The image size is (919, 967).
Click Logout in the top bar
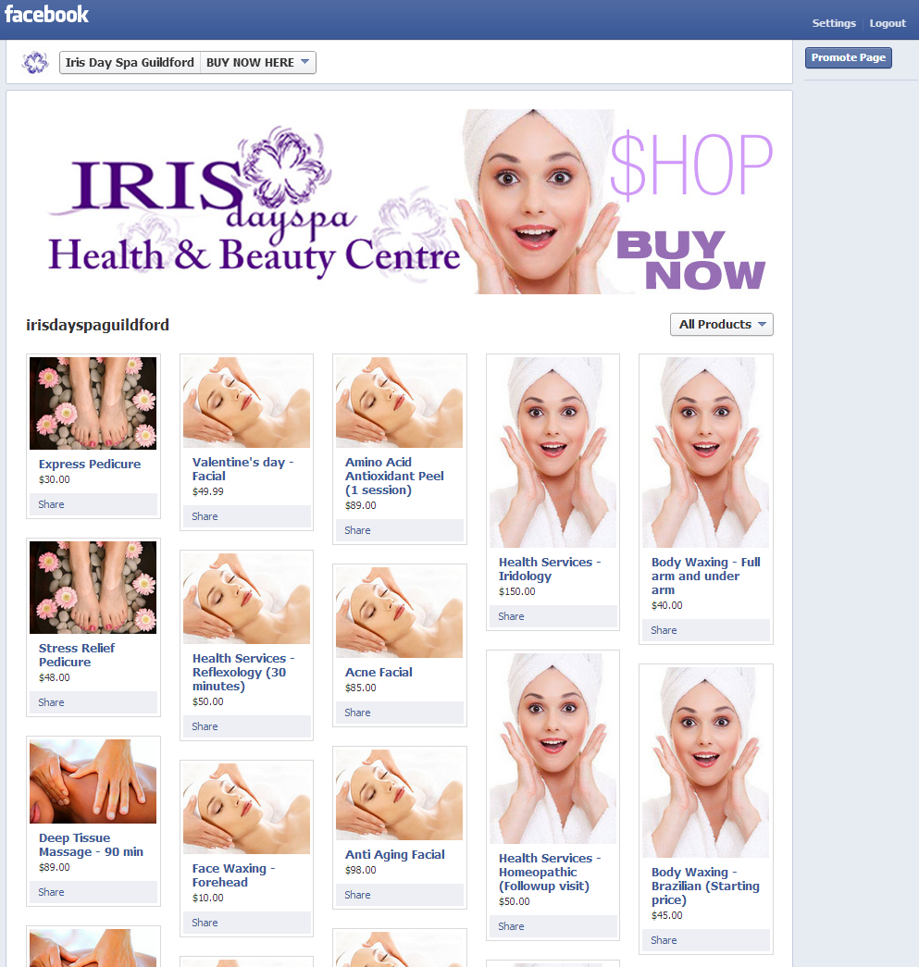[x=888, y=23]
